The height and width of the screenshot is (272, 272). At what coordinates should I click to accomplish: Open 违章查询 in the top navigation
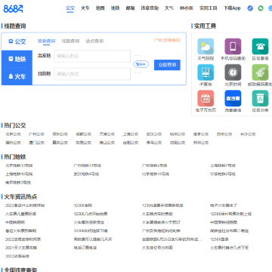click(x=150, y=8)
